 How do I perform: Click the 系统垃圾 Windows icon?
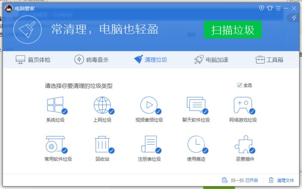[55, 105]
